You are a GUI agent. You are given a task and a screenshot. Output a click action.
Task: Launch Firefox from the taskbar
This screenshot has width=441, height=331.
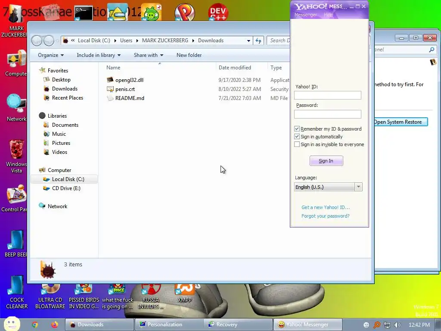[55, 325]
